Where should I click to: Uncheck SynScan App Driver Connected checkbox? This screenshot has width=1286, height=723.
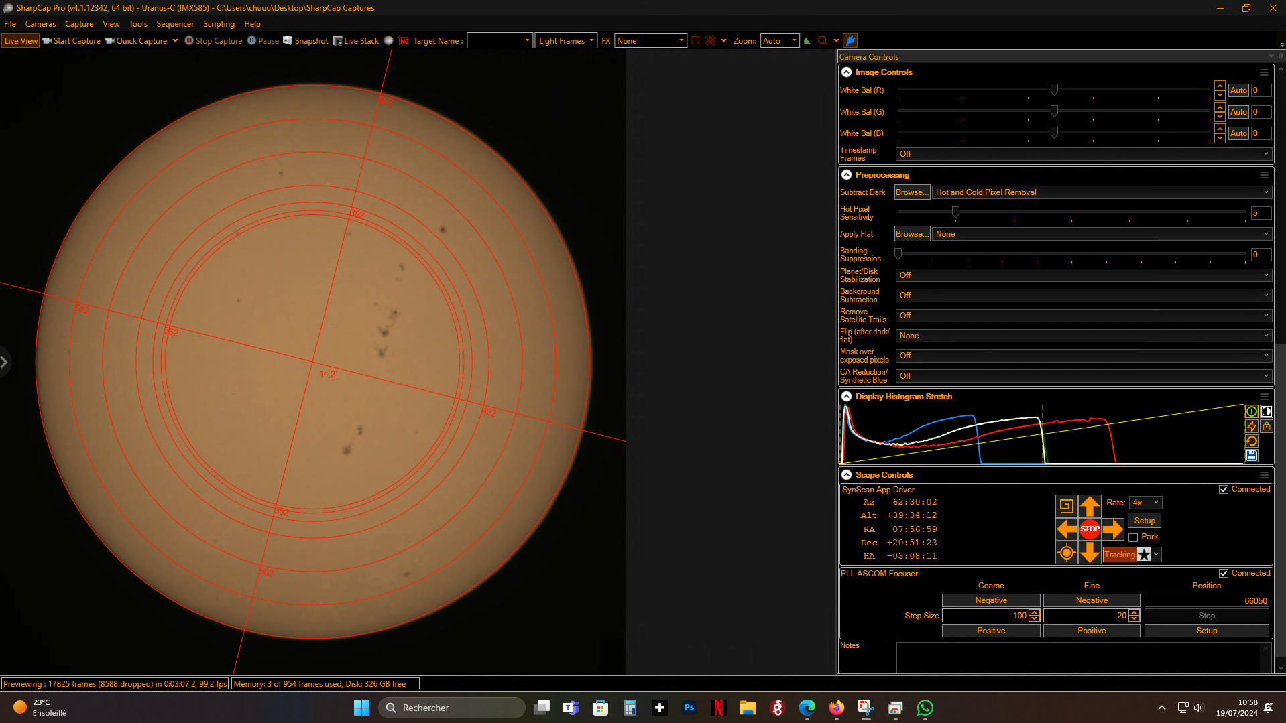coord(1224,490)
